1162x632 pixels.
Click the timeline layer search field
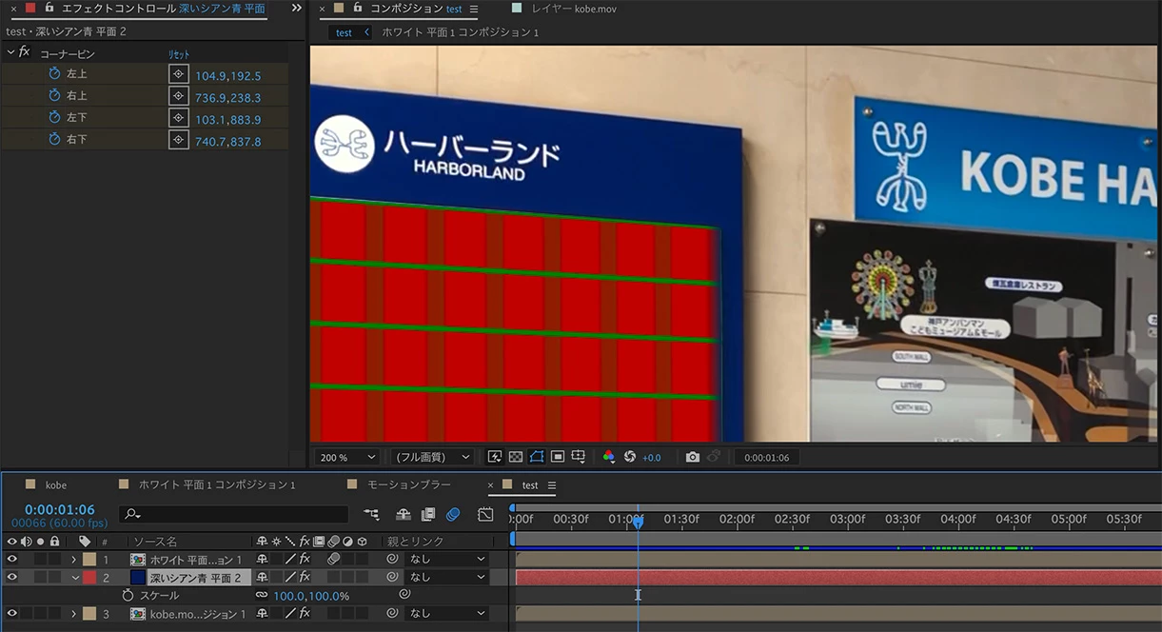coord(234,514)
